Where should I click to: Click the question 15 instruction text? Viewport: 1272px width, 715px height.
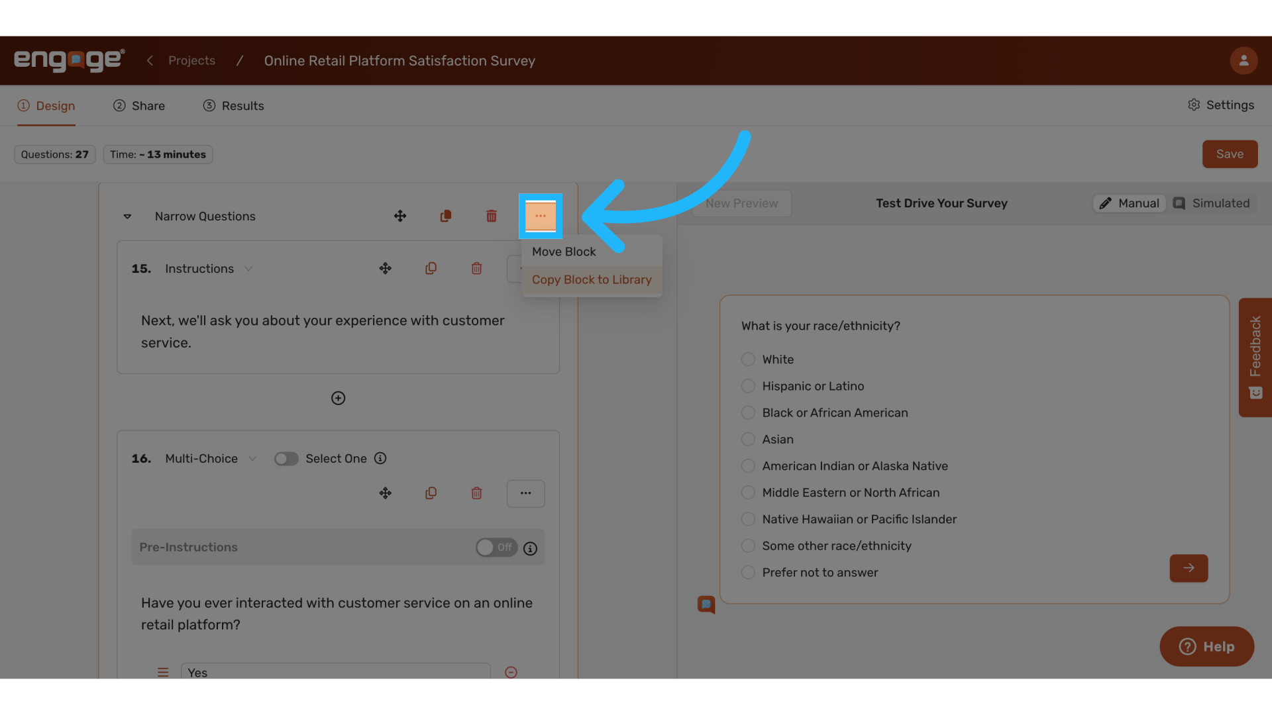point(323,332)
